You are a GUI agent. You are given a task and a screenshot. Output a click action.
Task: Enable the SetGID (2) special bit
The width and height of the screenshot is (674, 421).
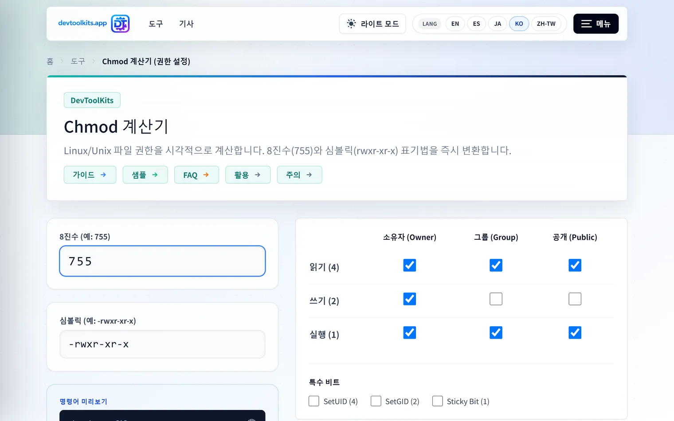click(376, 401)
